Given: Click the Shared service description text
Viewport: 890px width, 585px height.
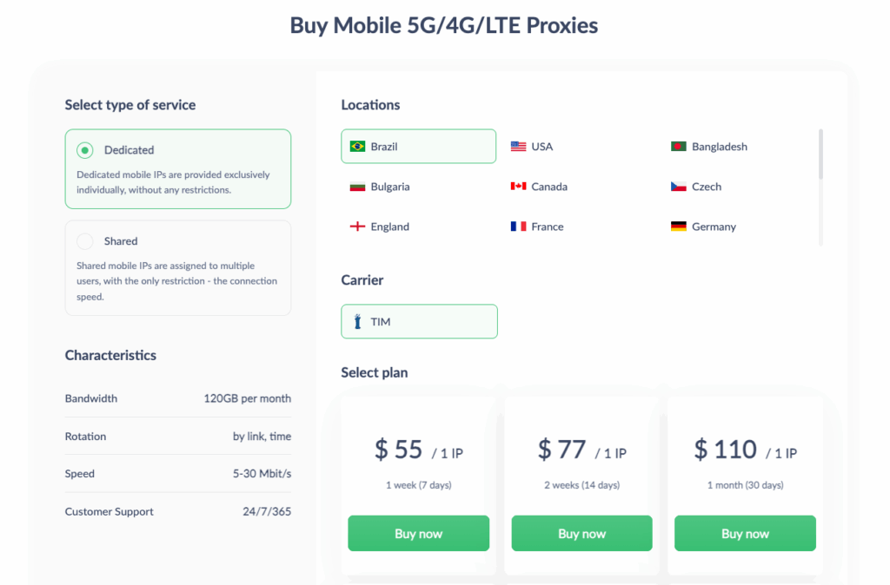Looking at the screenshot, I should pos(177,281).
